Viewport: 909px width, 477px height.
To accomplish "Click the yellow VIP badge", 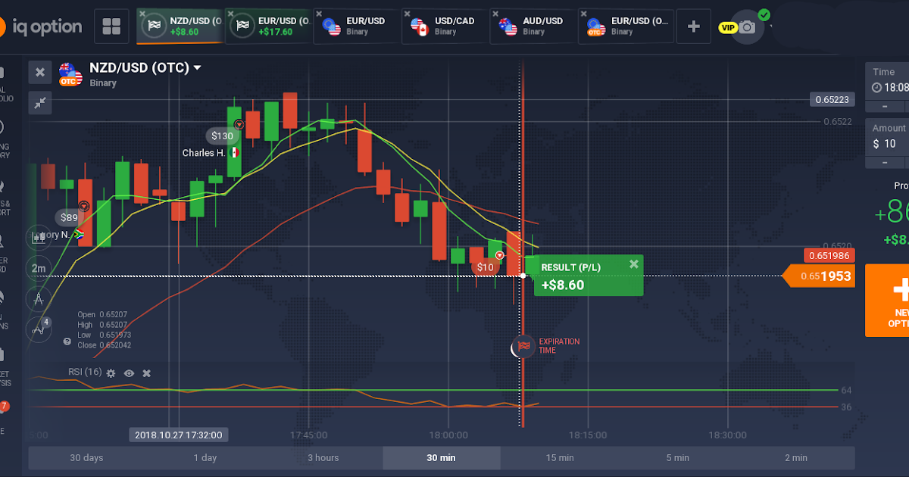I will 727,28.
